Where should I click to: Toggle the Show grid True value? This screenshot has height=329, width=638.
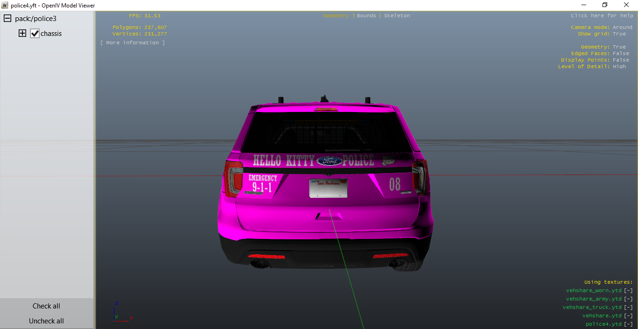[619, 34]
